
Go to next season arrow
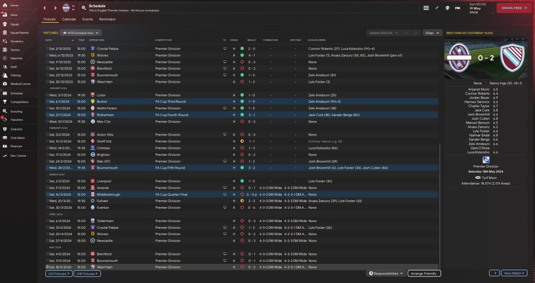click(x=415, y=33)
